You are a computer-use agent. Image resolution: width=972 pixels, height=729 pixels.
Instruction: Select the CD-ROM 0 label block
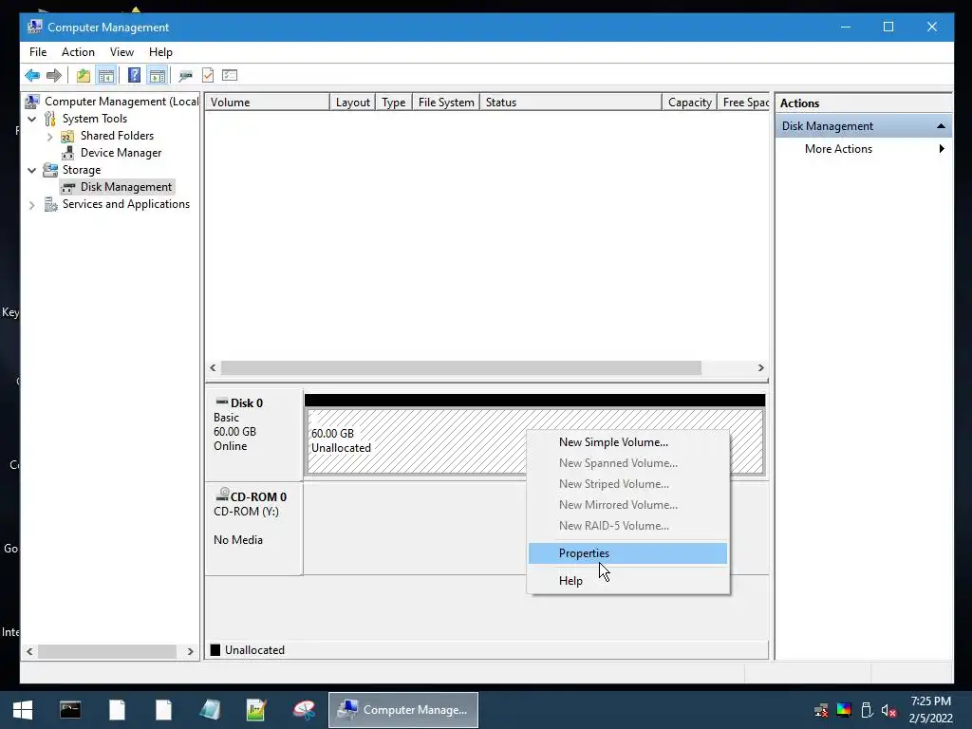(x=254, y=529)
